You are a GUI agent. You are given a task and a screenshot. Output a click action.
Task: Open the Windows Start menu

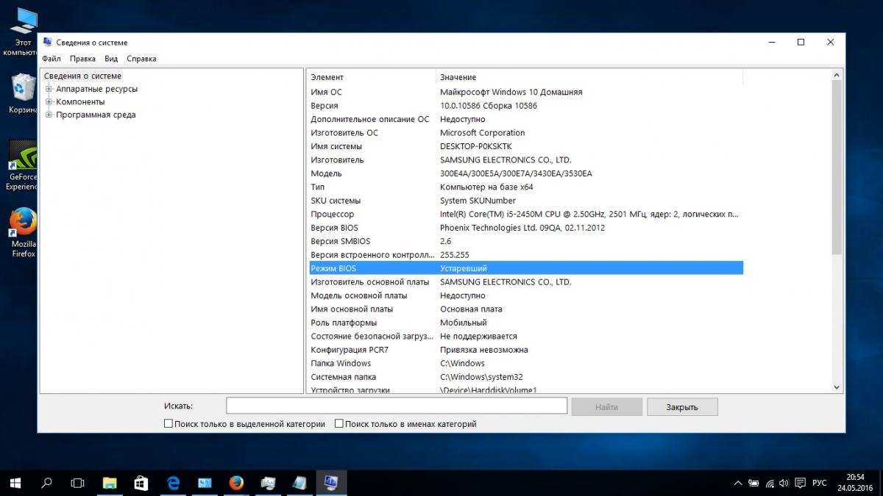click(x=15, y=483)
